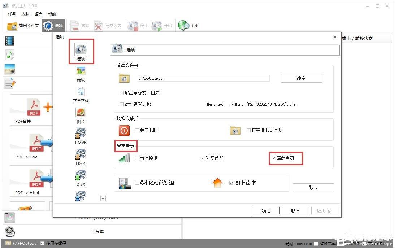Uncheck 完成通知 sound checkbox

click(x=203, y=158)
